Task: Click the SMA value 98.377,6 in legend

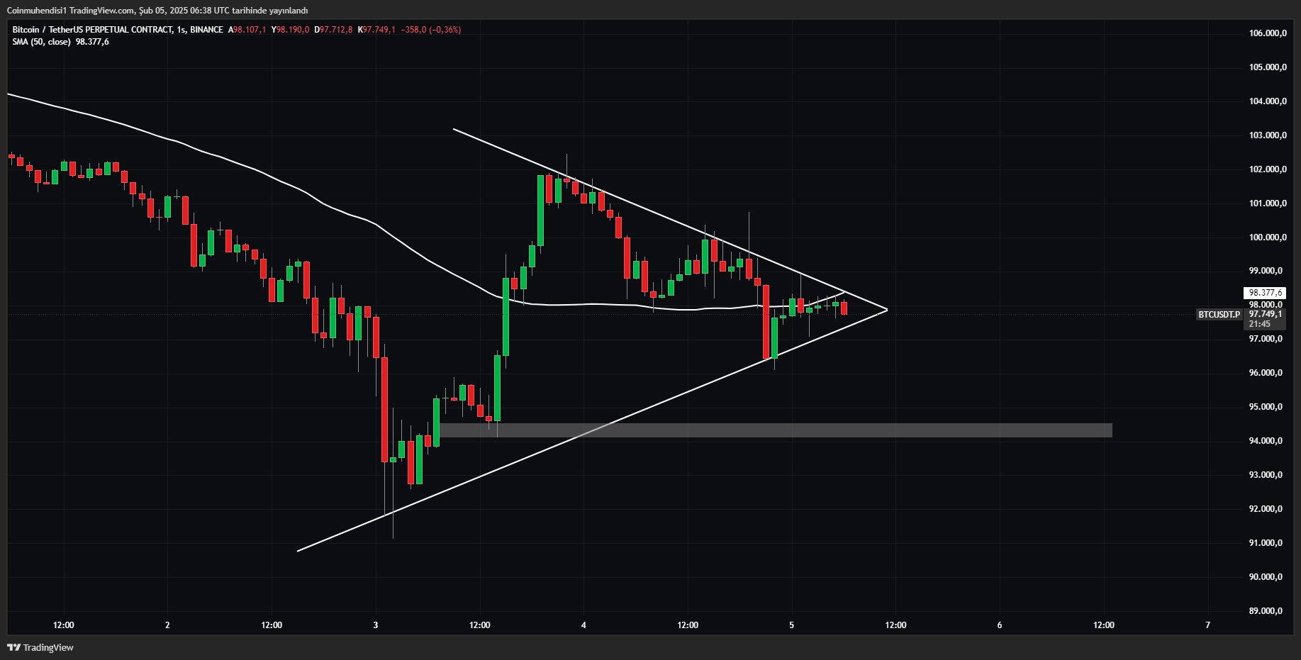Action: (x=92, y=42)
